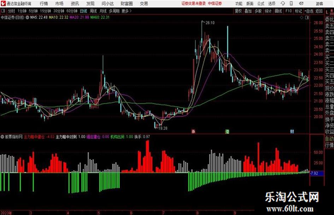This screenshot has width=334, height=215.
Task: Click the 26.10 high price label
Action: (210, 23)
